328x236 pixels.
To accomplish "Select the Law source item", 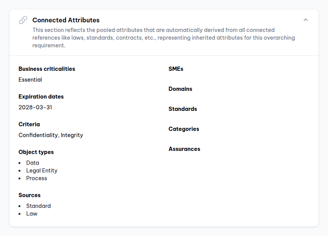I will point(32,214).
